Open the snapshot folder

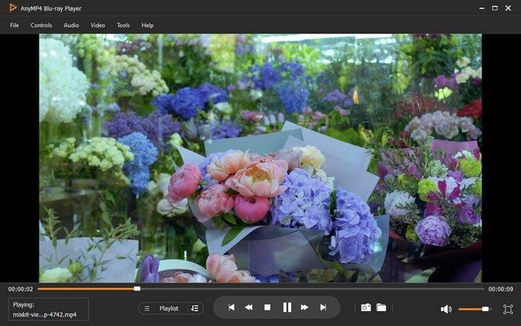point(381,307)
